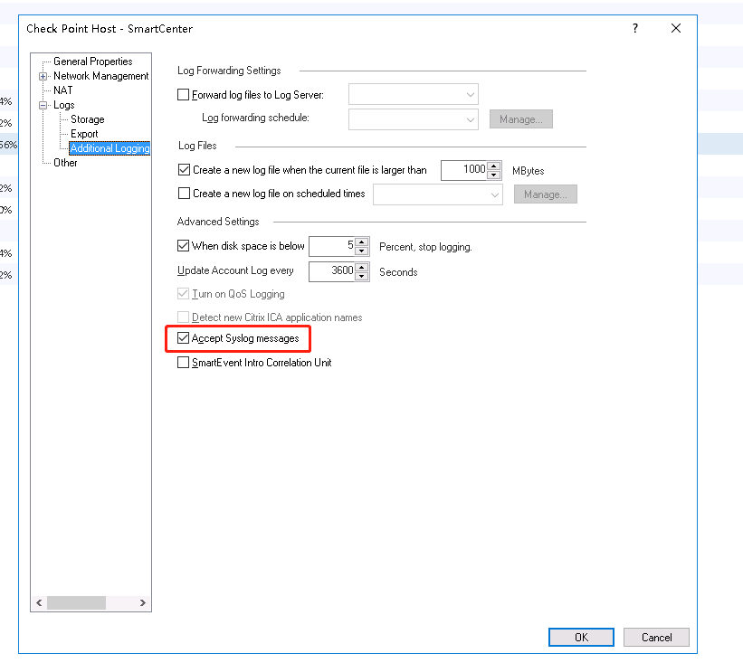Select Additional Logging tree item

point(110,148)
